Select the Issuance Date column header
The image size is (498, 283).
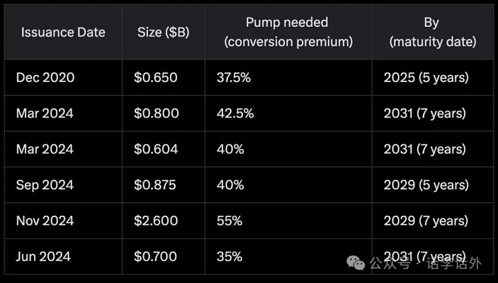point(63,32)
